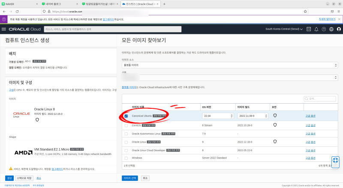Switch to the NAVER browser tab
Image resolution: width=343 pixels, height=188 pixels.
point(19,4)
